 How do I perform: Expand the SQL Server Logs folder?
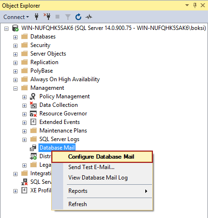pos(24,140)
